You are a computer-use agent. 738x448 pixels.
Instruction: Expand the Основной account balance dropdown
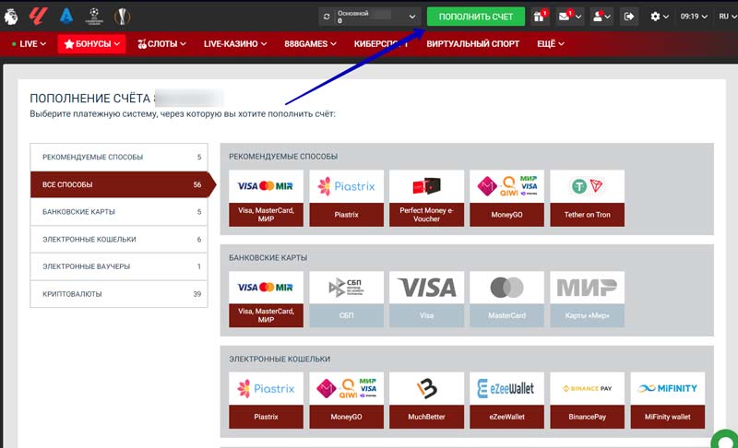(x=411, y=17)
